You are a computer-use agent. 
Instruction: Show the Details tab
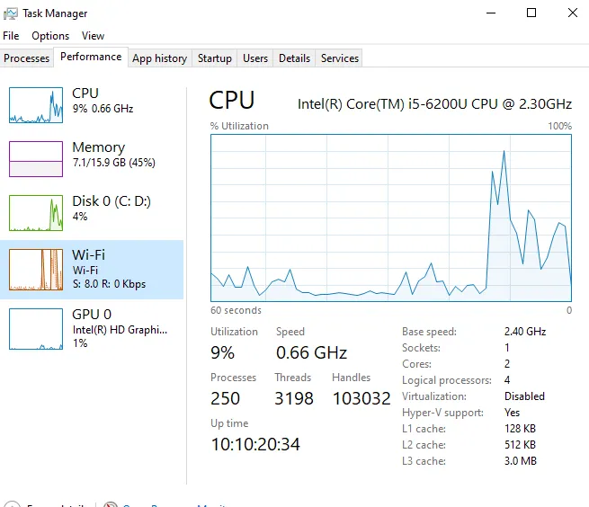(x=294, y=58)
